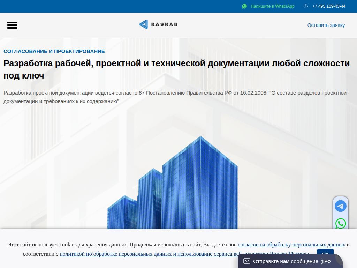Click the subtitle mentioning Постановление 87
Screen dimensions: 357x268
tap(174, 97)
